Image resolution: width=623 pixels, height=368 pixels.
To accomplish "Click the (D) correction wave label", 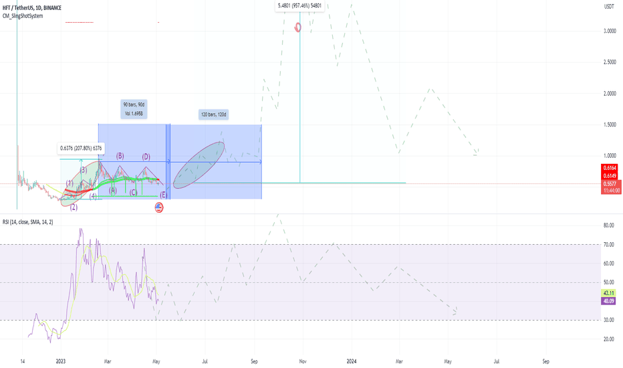I will (x=146, y=157).
